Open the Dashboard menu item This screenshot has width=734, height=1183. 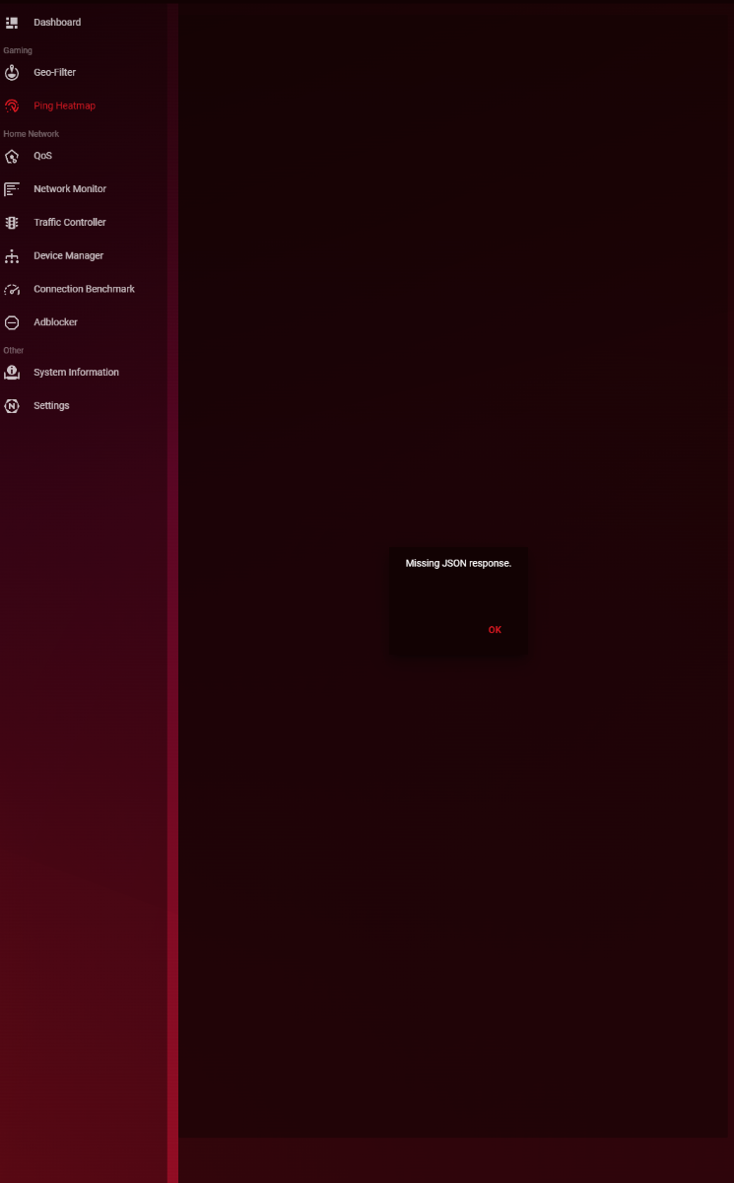[x=57, y=23]
